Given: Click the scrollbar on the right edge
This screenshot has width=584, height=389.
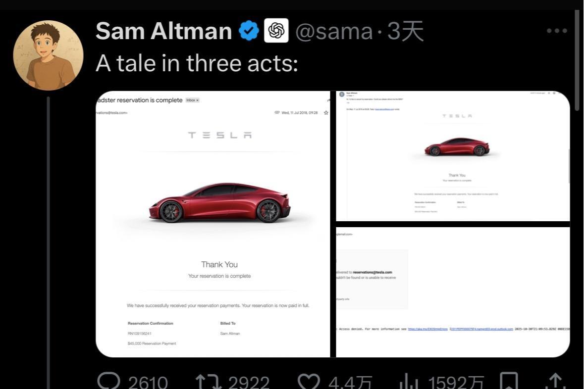Looking at the screenshot, I should pos(577,54).
